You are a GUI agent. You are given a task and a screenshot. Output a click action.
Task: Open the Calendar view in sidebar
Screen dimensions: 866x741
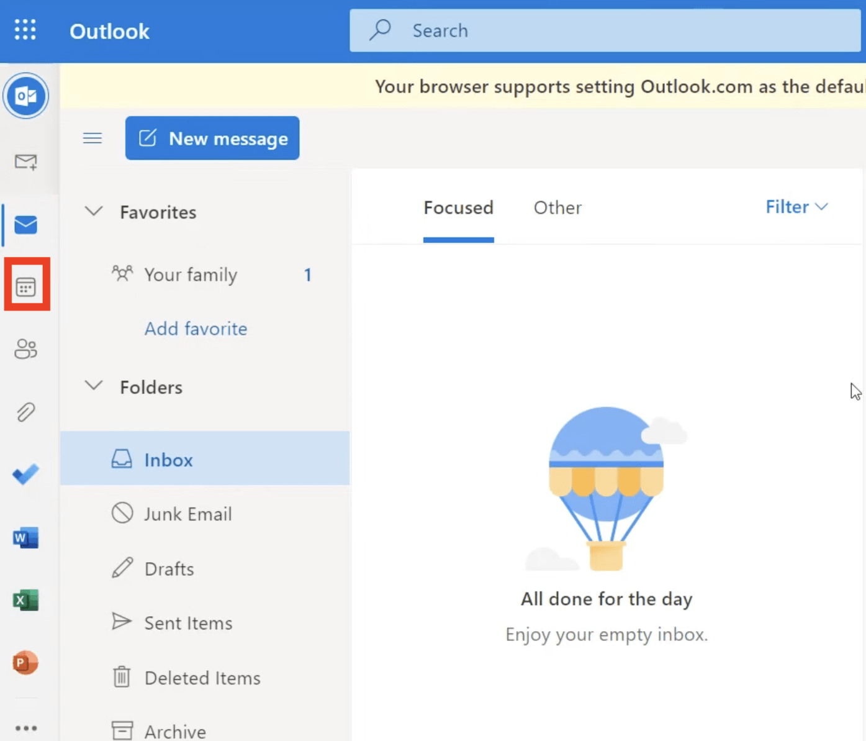pos(26,287)
